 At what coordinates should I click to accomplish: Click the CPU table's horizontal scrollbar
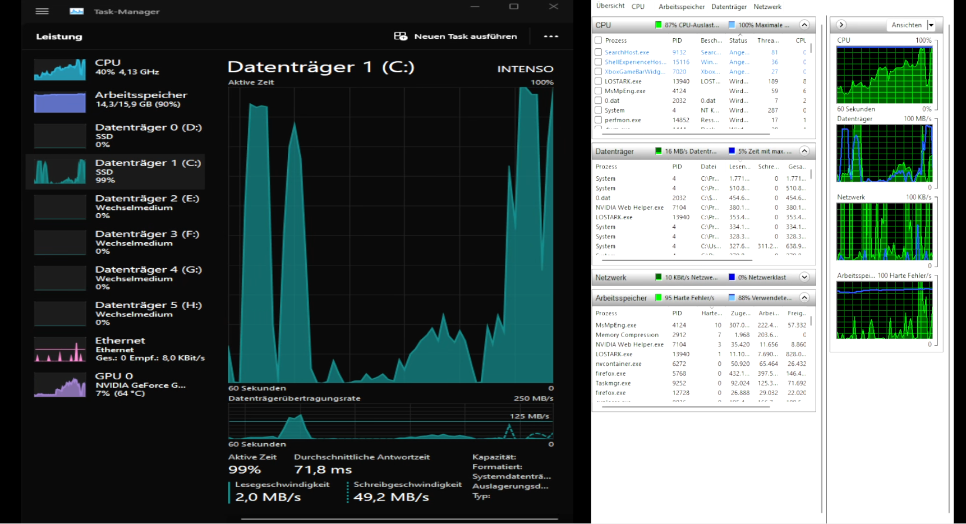[687, 134]
